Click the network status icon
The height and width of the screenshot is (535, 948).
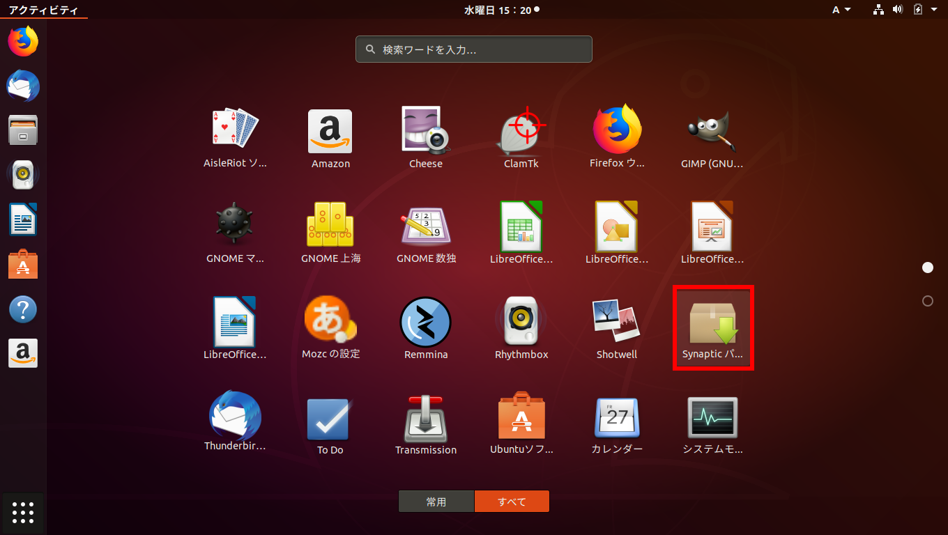tap(878, 10)
